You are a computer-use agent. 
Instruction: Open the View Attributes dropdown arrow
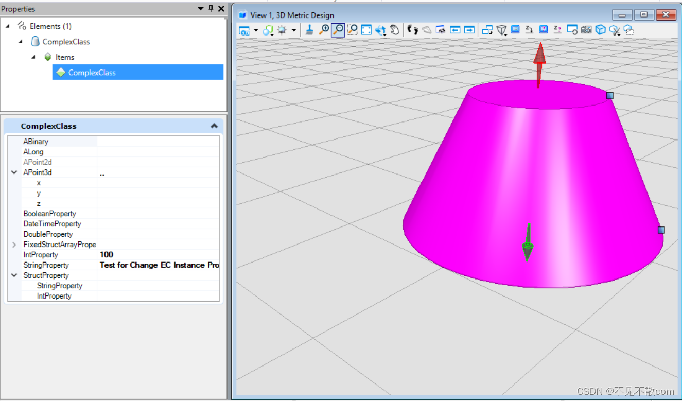point(256,30)
